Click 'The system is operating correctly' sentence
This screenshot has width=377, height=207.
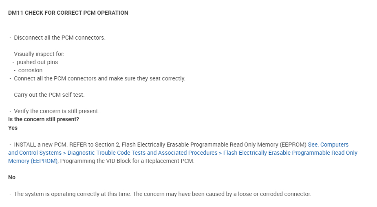[x=72, y=194]
